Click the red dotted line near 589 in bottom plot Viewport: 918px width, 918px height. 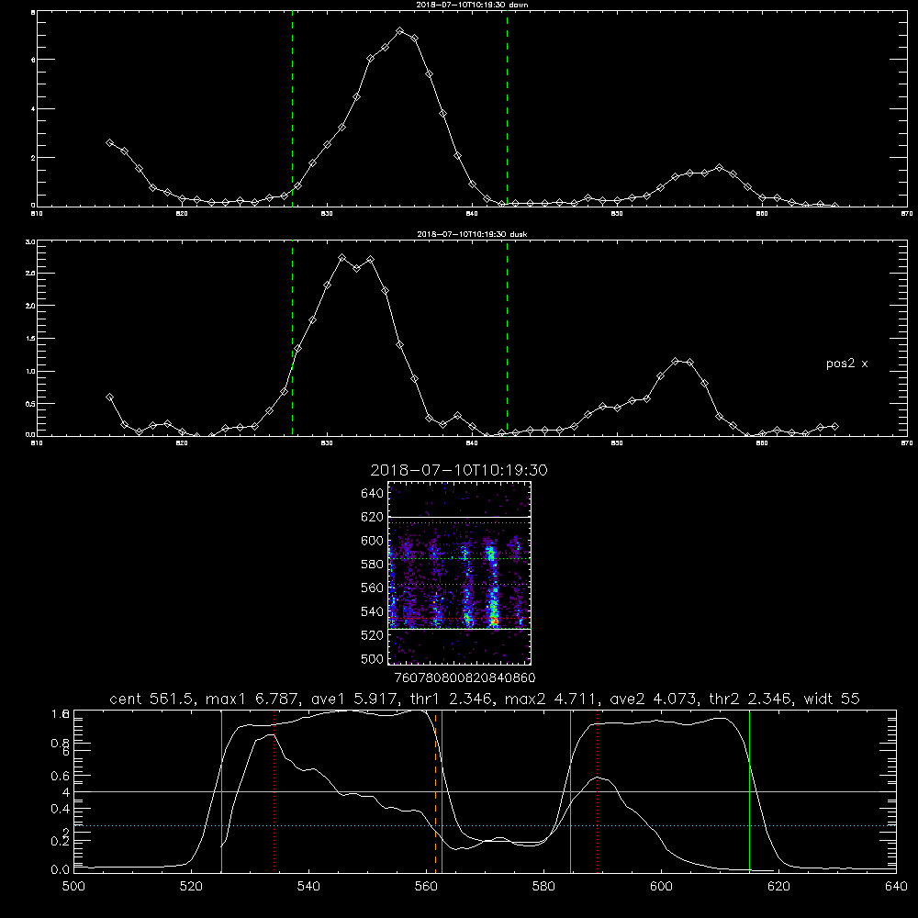(598, 791)
